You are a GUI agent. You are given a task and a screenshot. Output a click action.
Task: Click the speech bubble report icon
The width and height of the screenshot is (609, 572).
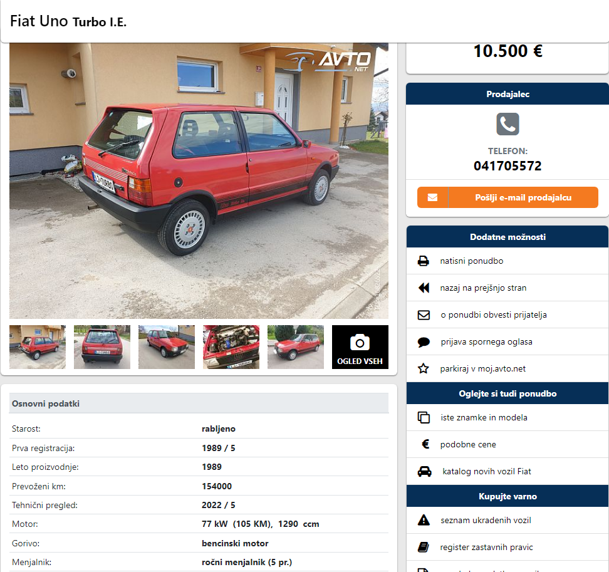[x=424, y=342]
